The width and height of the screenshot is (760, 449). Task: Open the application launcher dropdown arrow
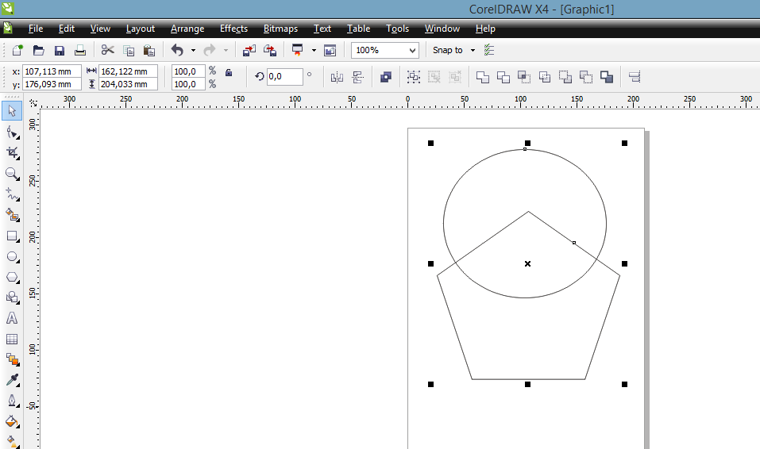pyautogui.click(x=314, y=50)
